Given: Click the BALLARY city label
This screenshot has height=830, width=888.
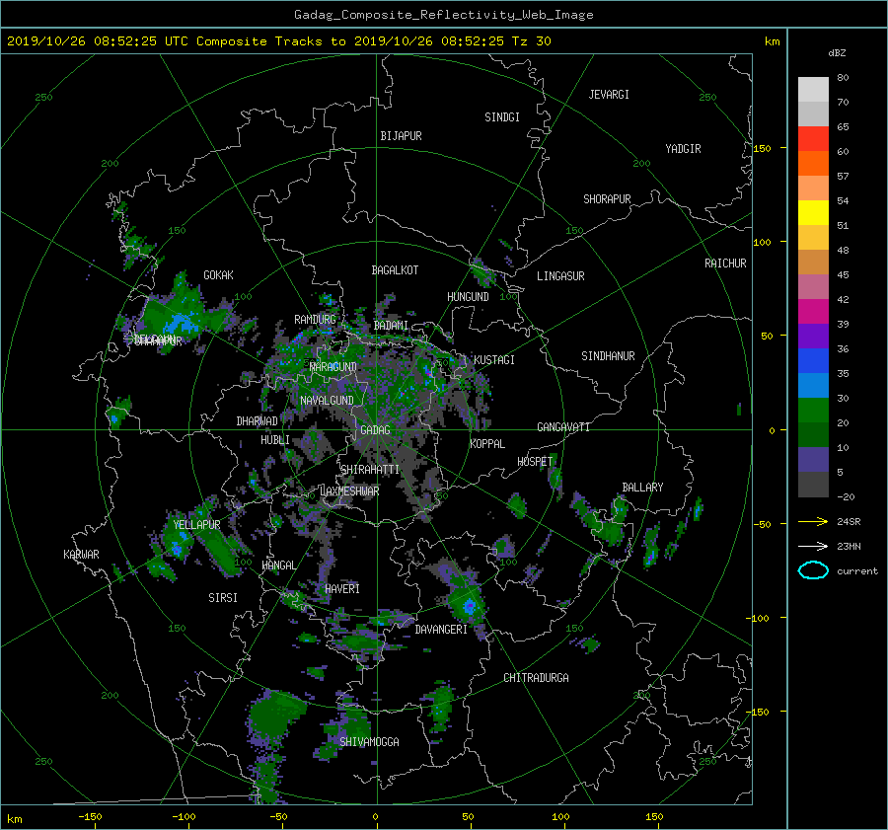Looking at the screenshot, I should click(642, 488).
